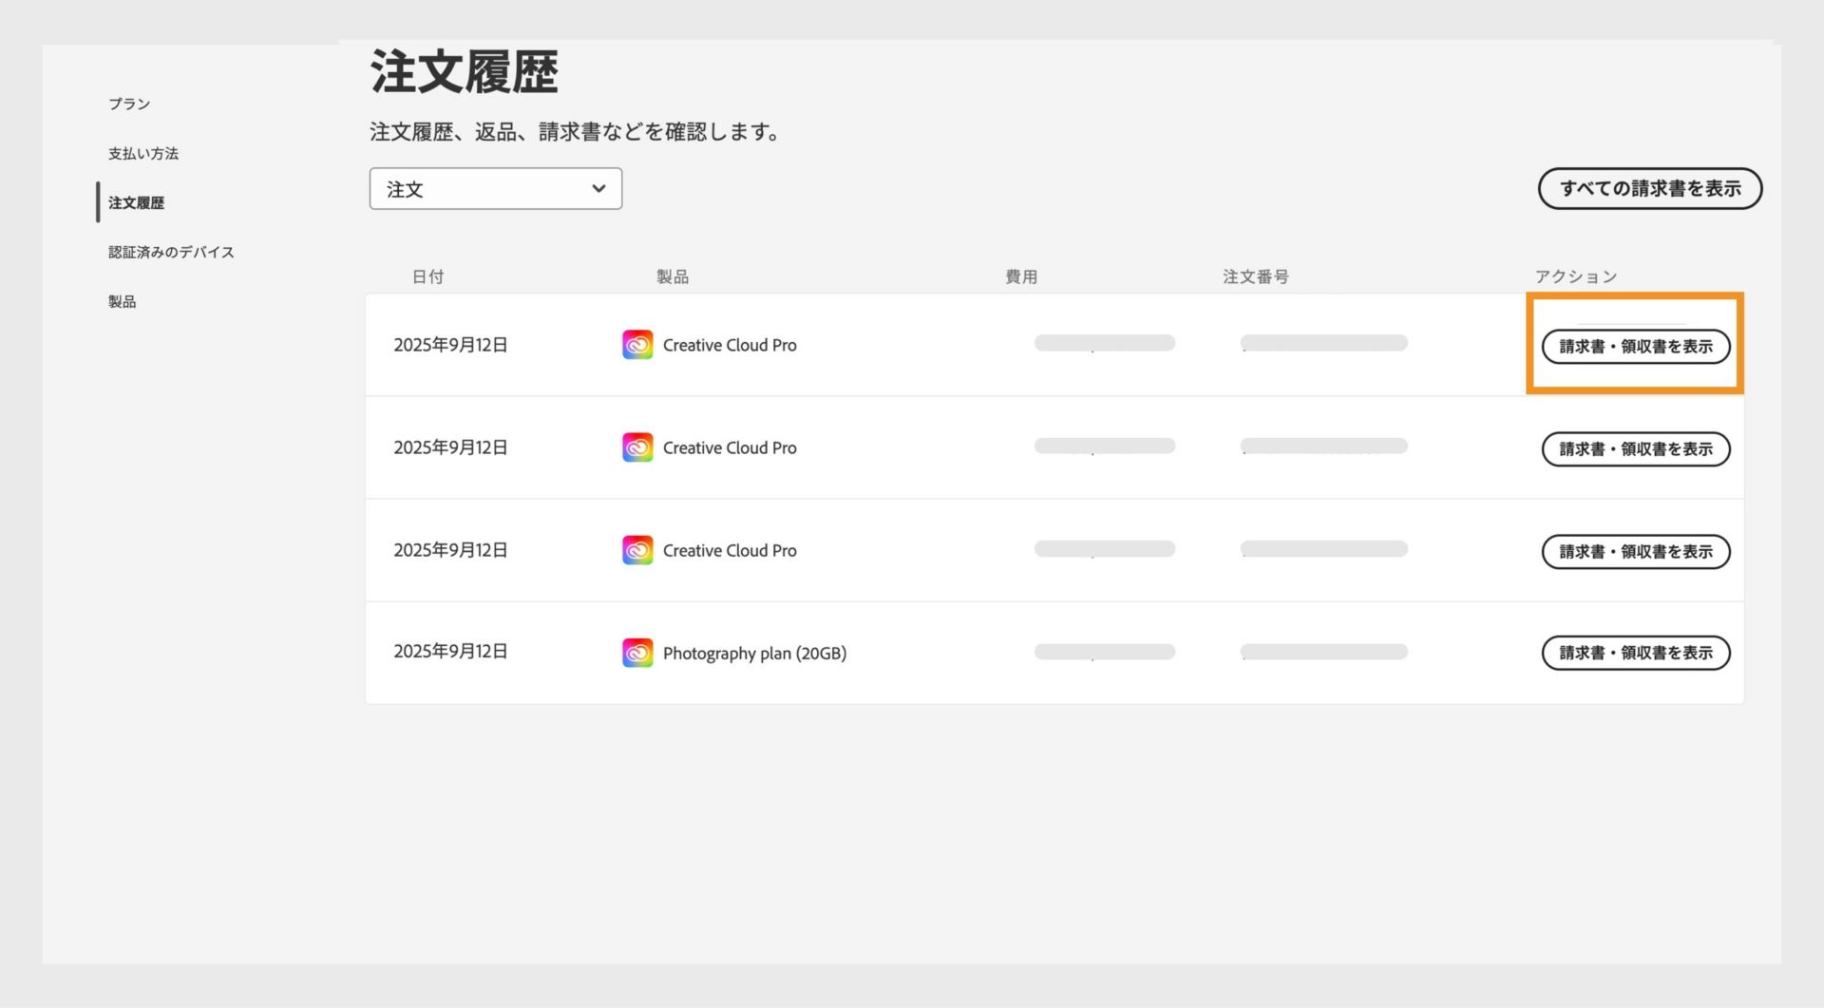This screenshot has height=1008, width=1824.
Task: Click the Creative Cloud icon in first row
Action: (637, 345)
